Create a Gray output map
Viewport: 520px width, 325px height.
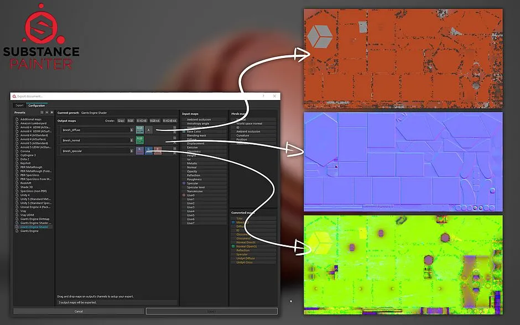pyautogui.click(x=121, y=121)
